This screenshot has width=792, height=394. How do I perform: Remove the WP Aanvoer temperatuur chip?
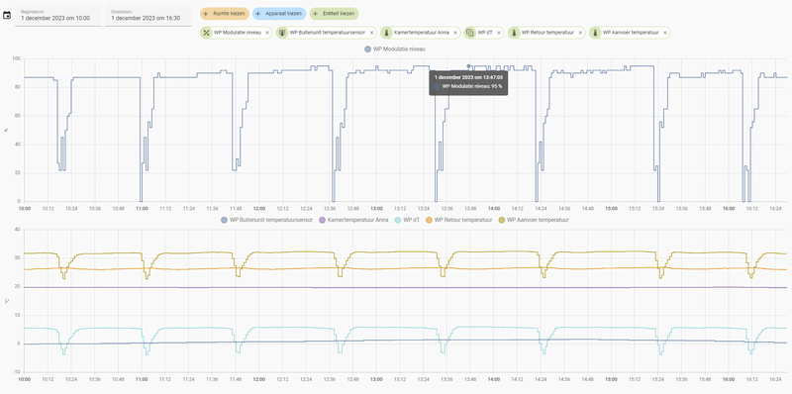pos(664,33)
